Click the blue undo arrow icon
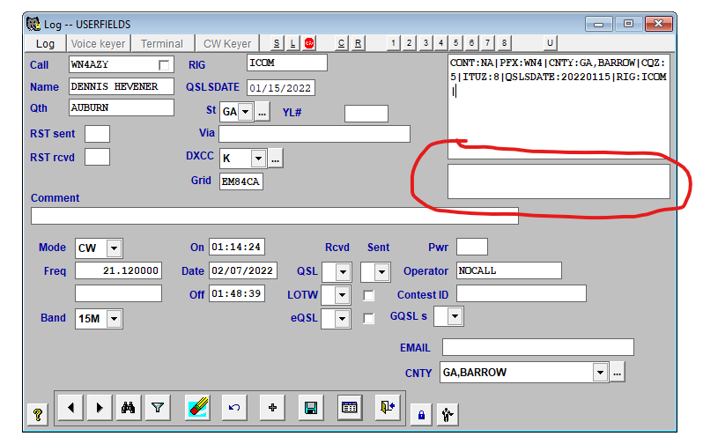Image resolution: width=703 pixels, height=444 pixels. pos(234,408)
